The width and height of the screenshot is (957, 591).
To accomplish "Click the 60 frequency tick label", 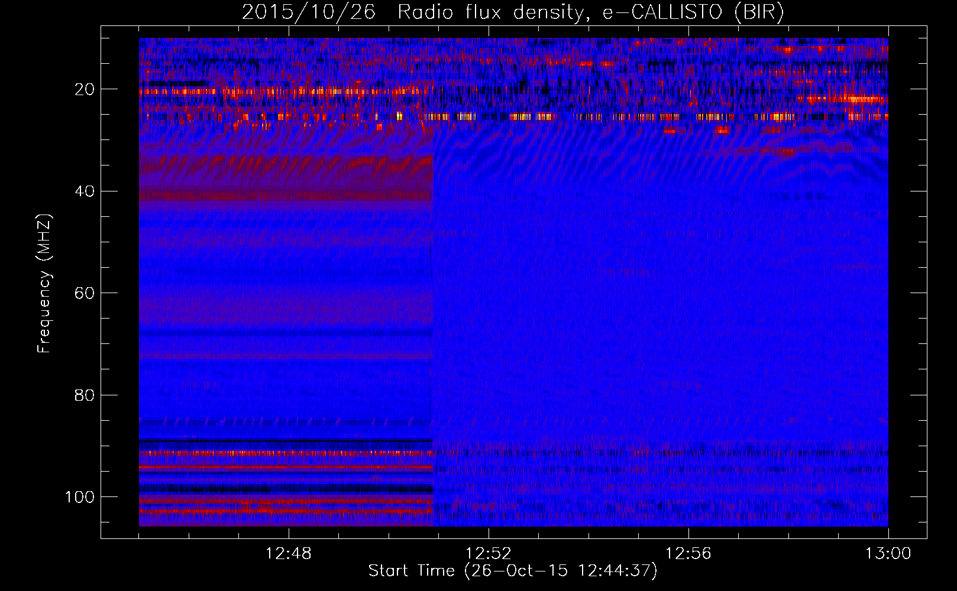I will (x=85, y=293).
